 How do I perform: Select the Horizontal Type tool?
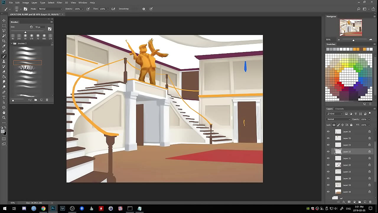[4, 97]
